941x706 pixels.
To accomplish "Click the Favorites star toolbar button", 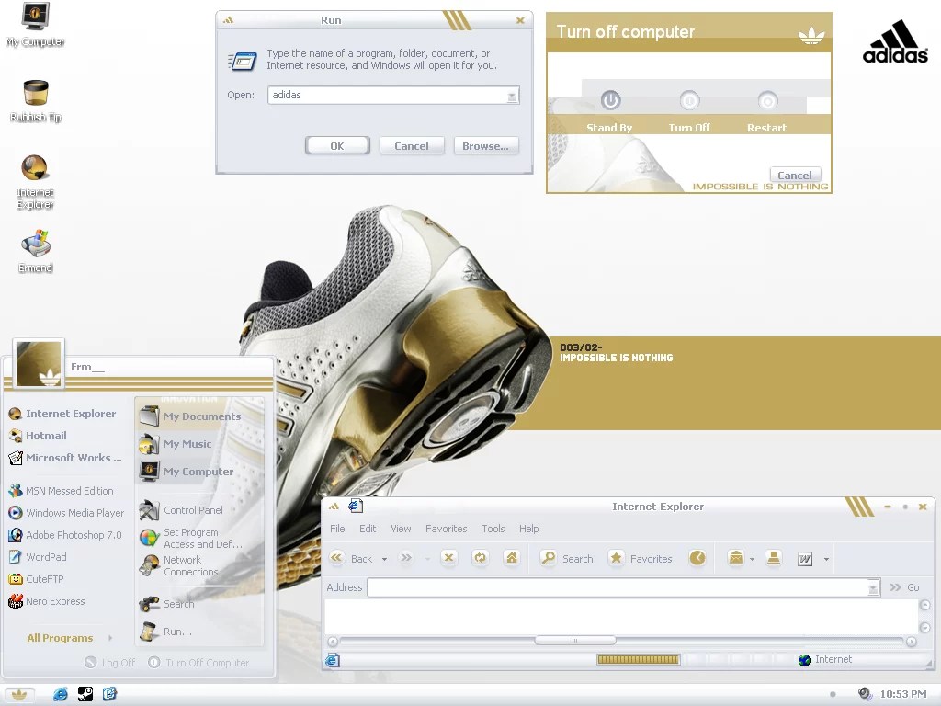I will pyautogui.click(x=641, y=558).
